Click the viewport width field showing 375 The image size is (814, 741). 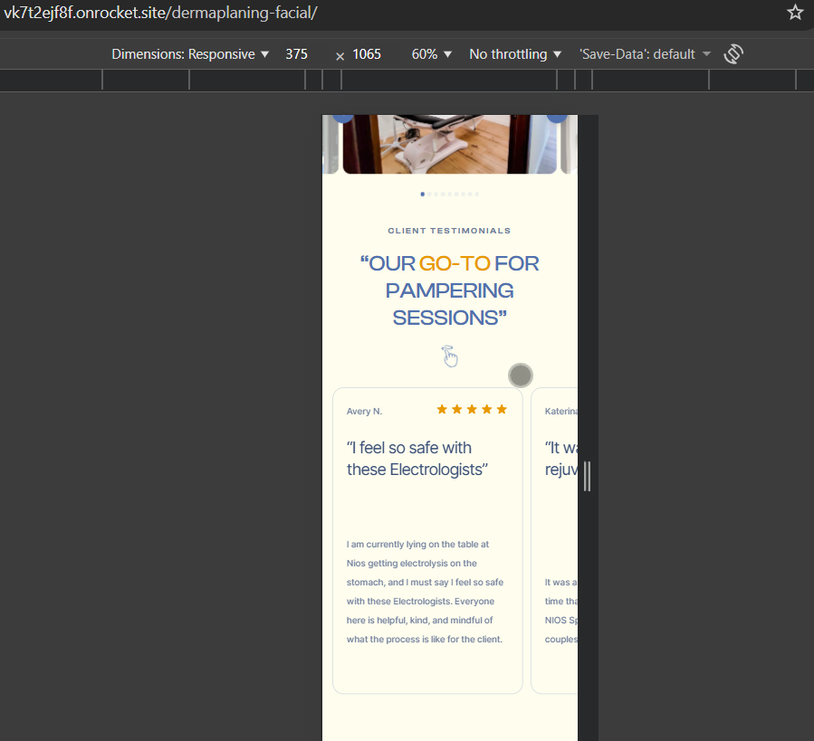point(296,54)
